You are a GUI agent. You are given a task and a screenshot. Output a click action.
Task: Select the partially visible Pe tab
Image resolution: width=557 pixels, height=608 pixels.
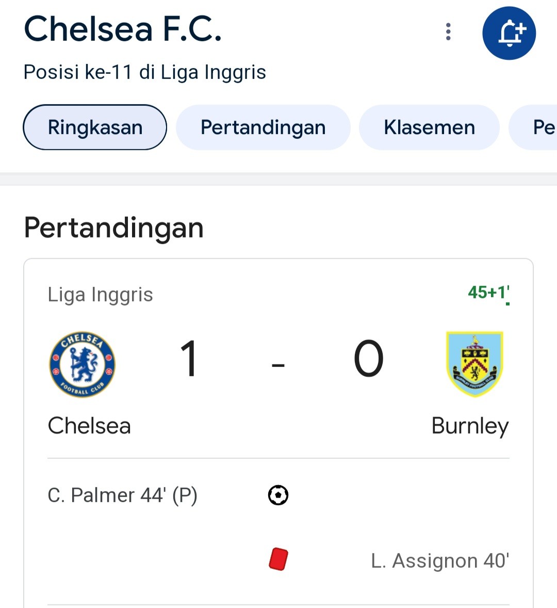[533, 127]
